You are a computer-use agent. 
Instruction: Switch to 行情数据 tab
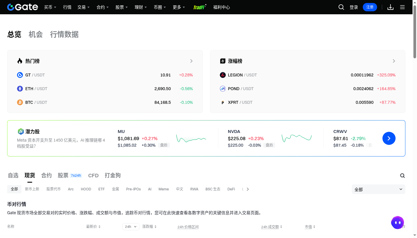(x=64, y=35)
